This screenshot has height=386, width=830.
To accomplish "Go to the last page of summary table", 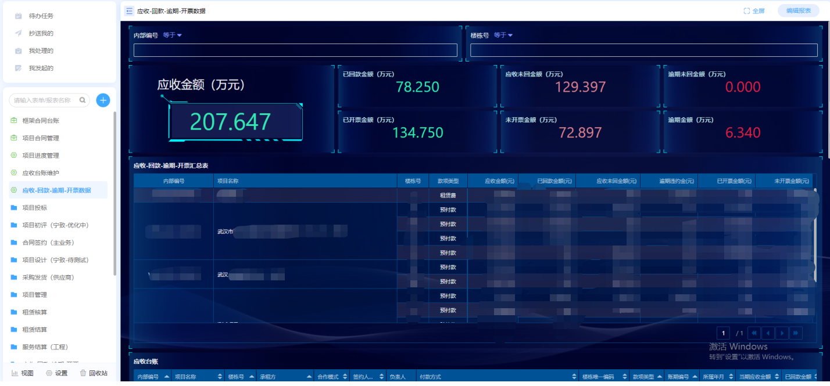I will (796, 333).
